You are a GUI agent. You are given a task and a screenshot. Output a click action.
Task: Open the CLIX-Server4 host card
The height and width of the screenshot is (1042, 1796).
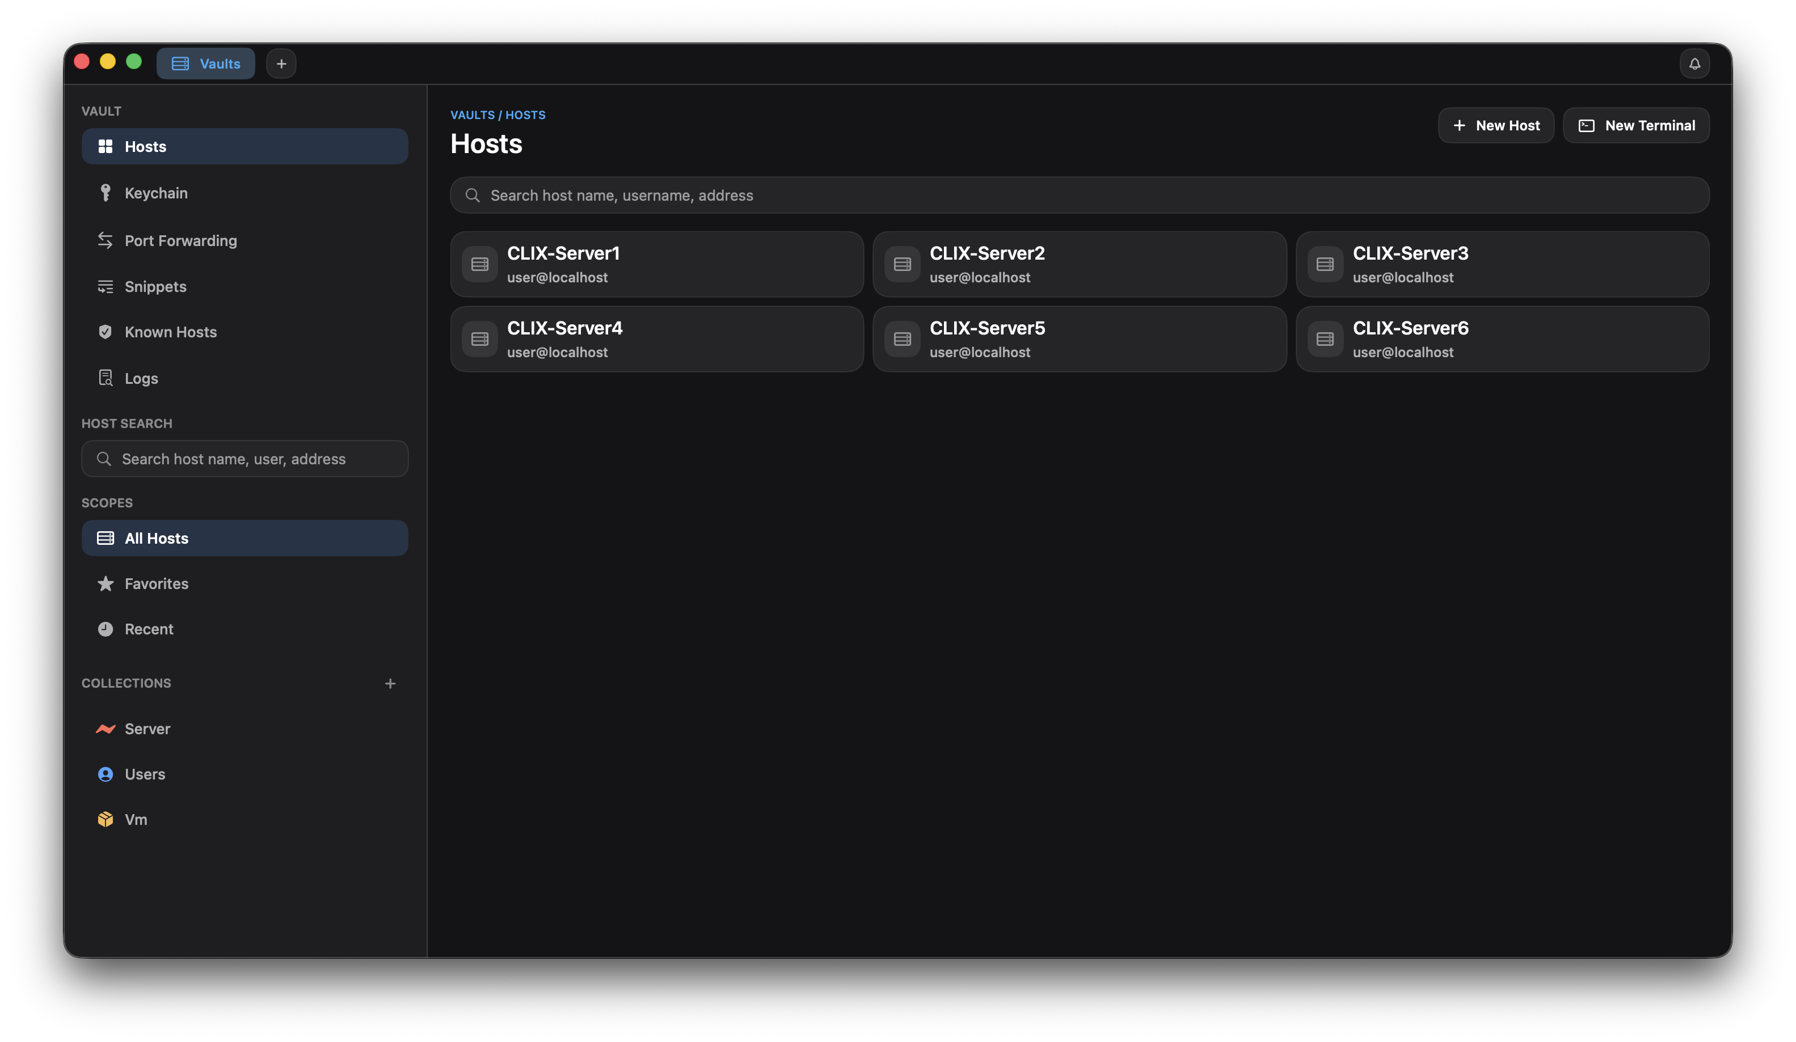click(x=657, y=339)
